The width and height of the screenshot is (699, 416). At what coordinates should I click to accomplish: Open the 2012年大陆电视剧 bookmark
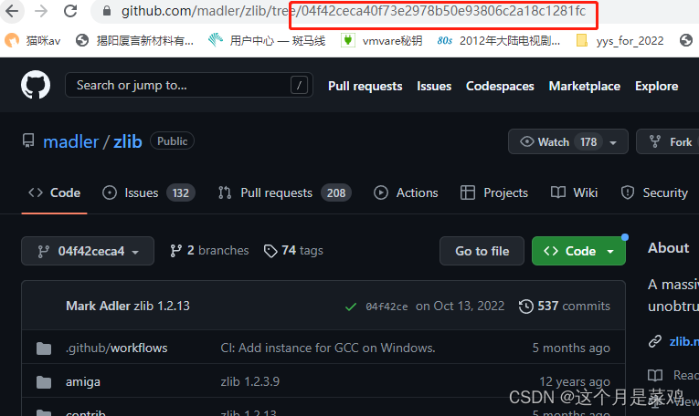(x=498, y=41)
